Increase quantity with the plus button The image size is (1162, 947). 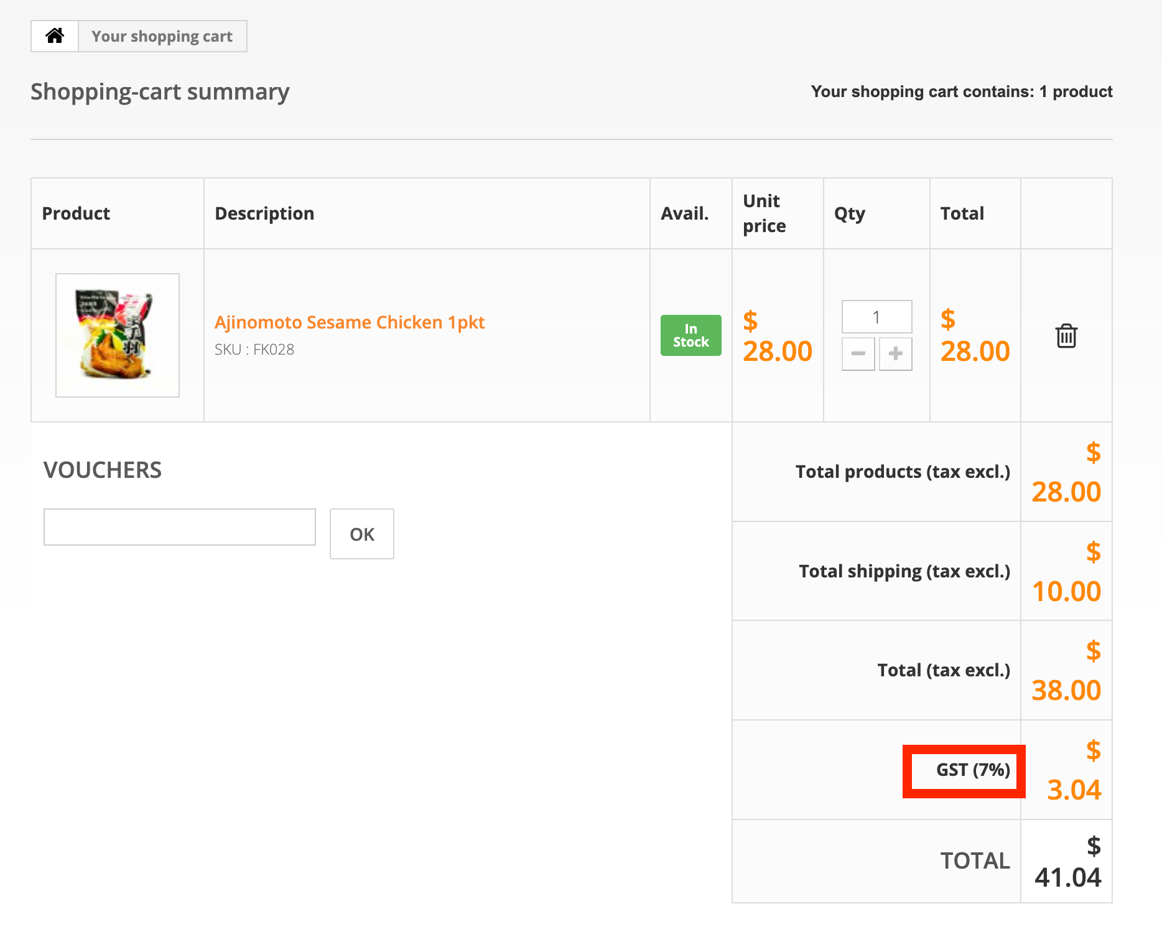coord(896,354)
